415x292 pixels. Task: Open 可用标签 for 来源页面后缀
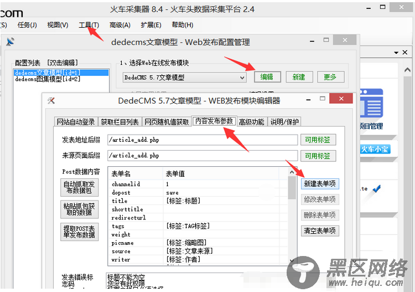click(318, 156)
